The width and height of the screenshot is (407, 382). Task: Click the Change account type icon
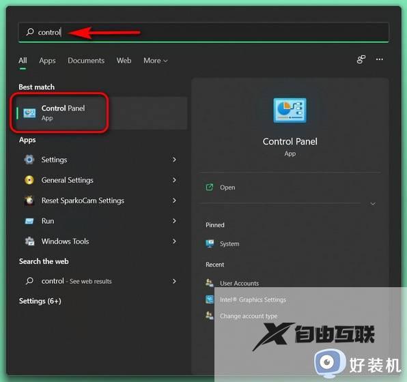(210, 315)
